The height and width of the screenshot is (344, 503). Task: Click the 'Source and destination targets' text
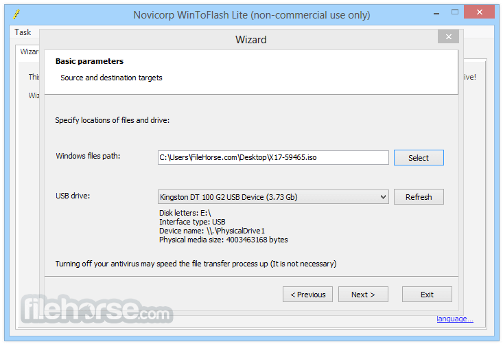pyautogui.click(x=111, y=78)
